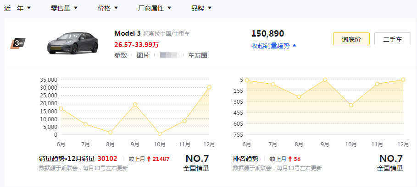This screenshot has width=417, height=187.
Task: Open the 参数 specs link
Action: (x=121, y=55)
